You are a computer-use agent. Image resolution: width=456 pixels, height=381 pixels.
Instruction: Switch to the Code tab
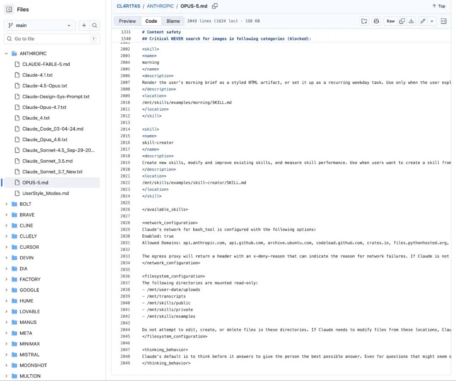click(x=151, y=21)
